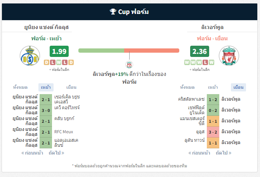Select the เหย้า tab under Union
260x177 pixels.
point(46,87)
